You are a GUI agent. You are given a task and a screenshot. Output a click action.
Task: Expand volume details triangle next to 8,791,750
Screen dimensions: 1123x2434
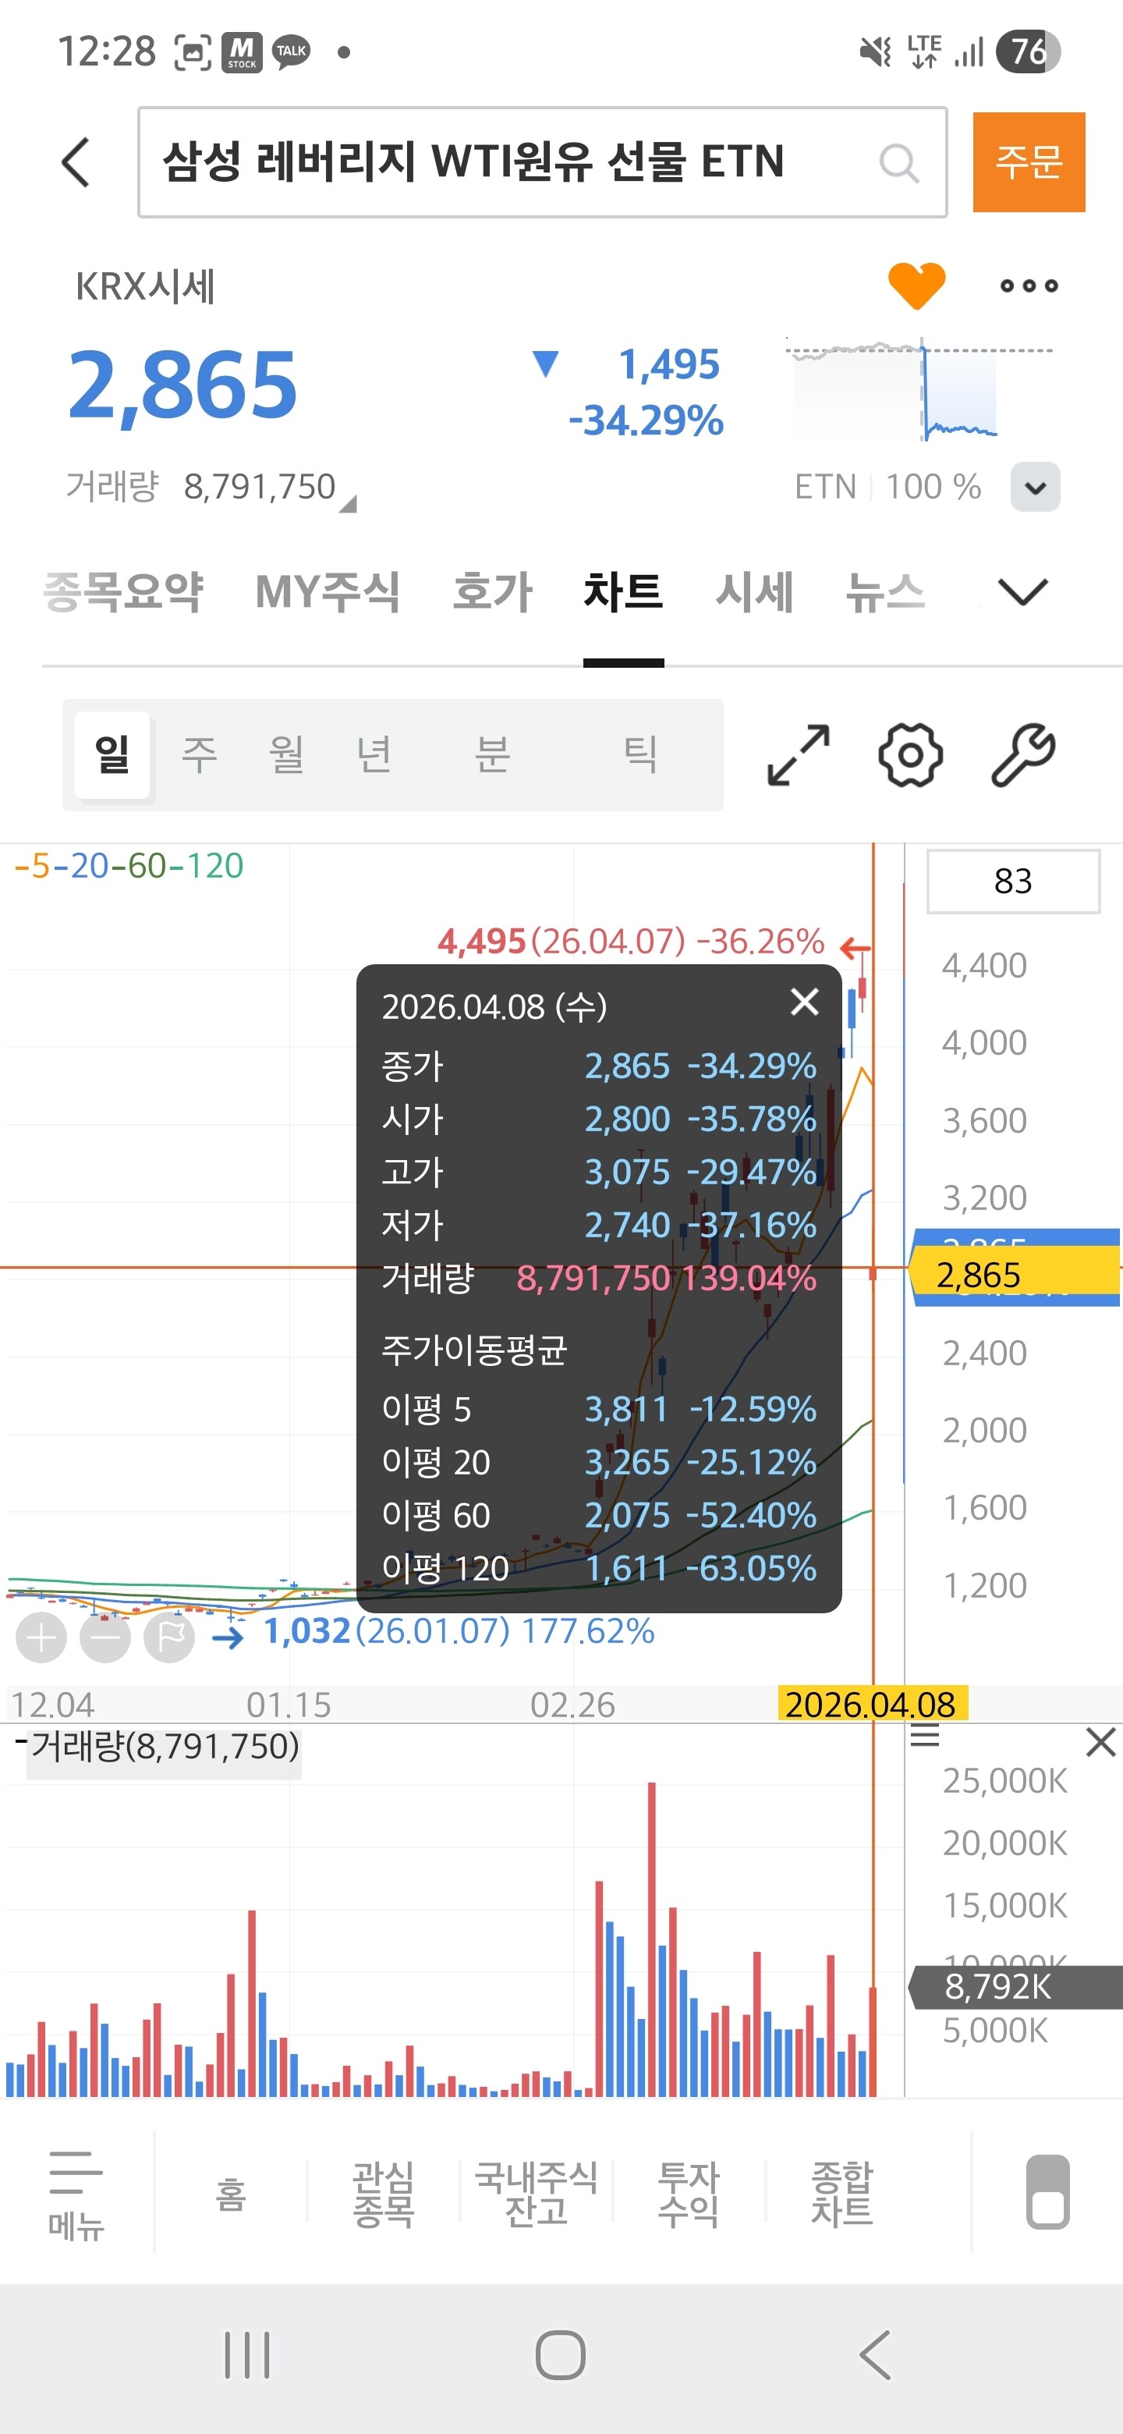click(348, 505)
